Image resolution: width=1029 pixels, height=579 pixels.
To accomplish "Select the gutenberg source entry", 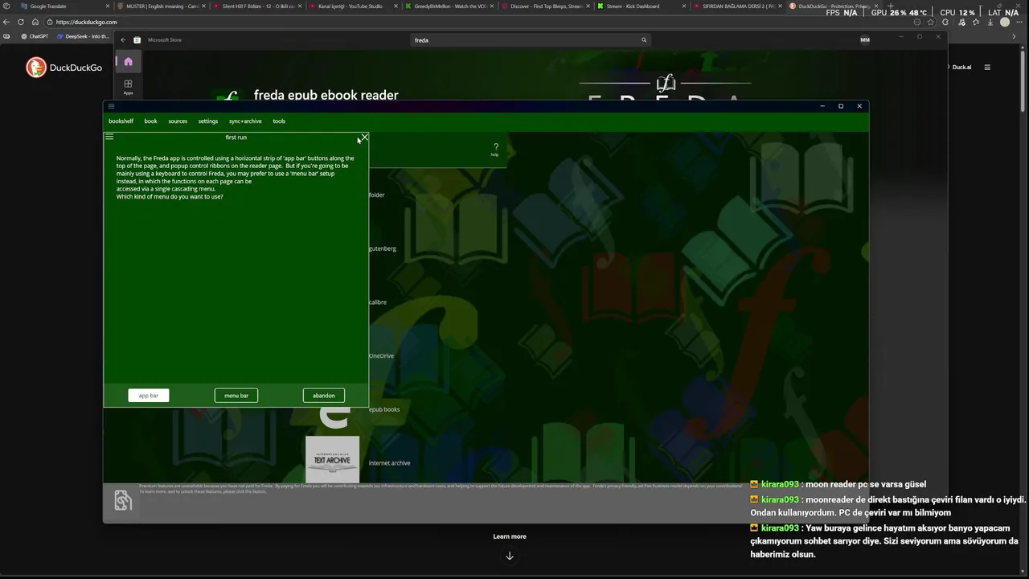I will pyautogui.click(x=382, y=248).
